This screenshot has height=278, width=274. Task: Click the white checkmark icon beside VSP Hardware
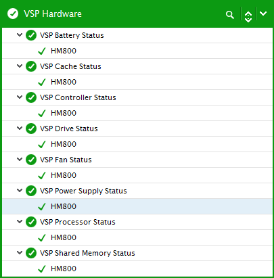coord(13,14)
